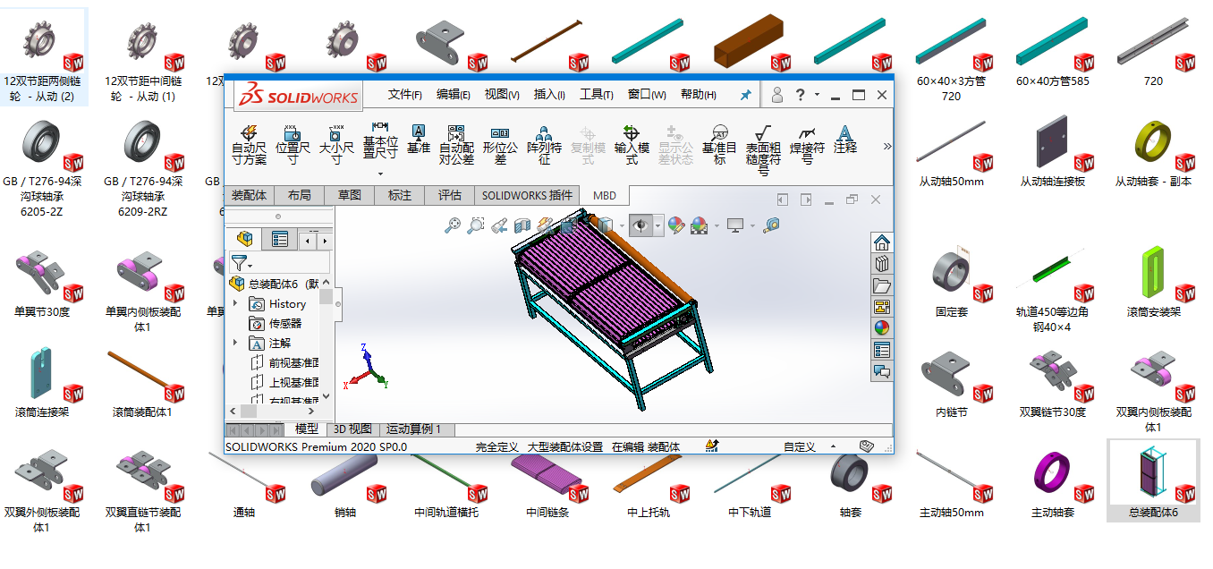Expand the 注解 annotations tree node
Viewport: 1213px width, 569px height.
[236, 344]
